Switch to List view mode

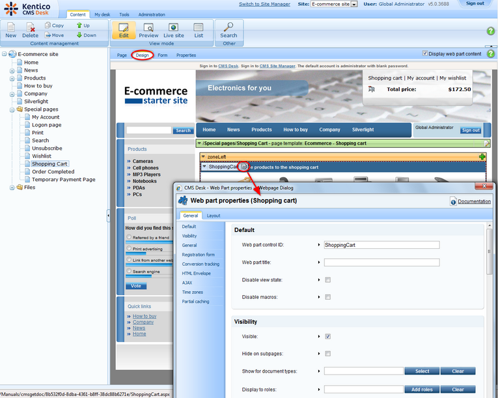pyautogui.click(x=199, y=30)
